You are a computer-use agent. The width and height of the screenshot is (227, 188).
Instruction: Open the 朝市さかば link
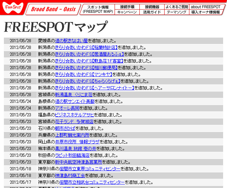65,128
